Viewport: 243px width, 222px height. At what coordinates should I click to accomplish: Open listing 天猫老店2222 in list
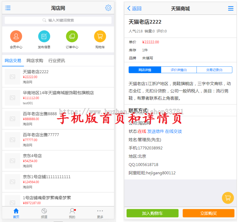pos(58,77)
